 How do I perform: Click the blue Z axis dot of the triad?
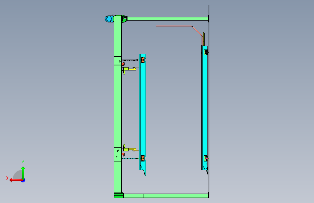tap(24, 180)
